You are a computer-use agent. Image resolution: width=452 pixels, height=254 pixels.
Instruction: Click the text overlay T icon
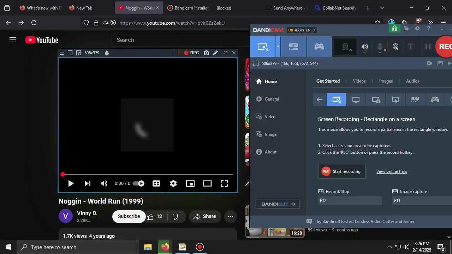tap(410, 47)
